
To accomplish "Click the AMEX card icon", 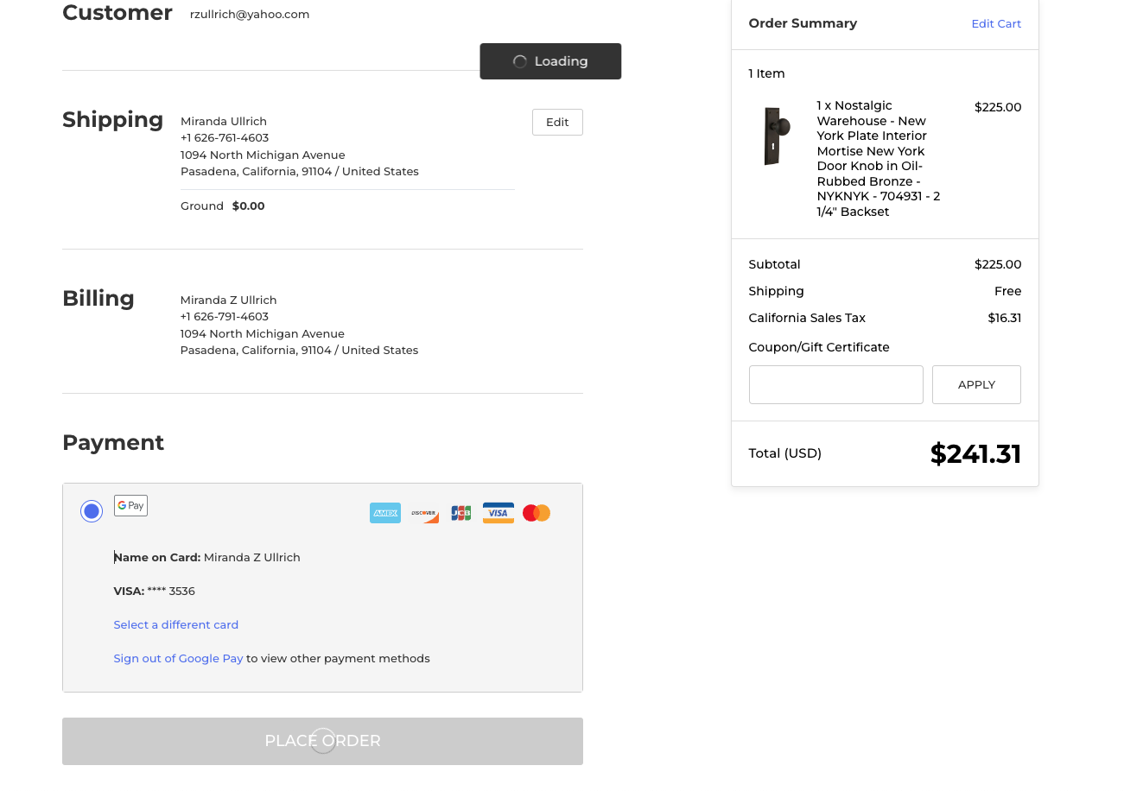I will click(385, 513).
